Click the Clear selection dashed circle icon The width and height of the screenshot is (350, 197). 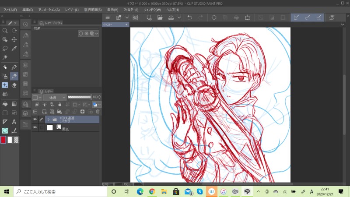click(x=214, y=18)
